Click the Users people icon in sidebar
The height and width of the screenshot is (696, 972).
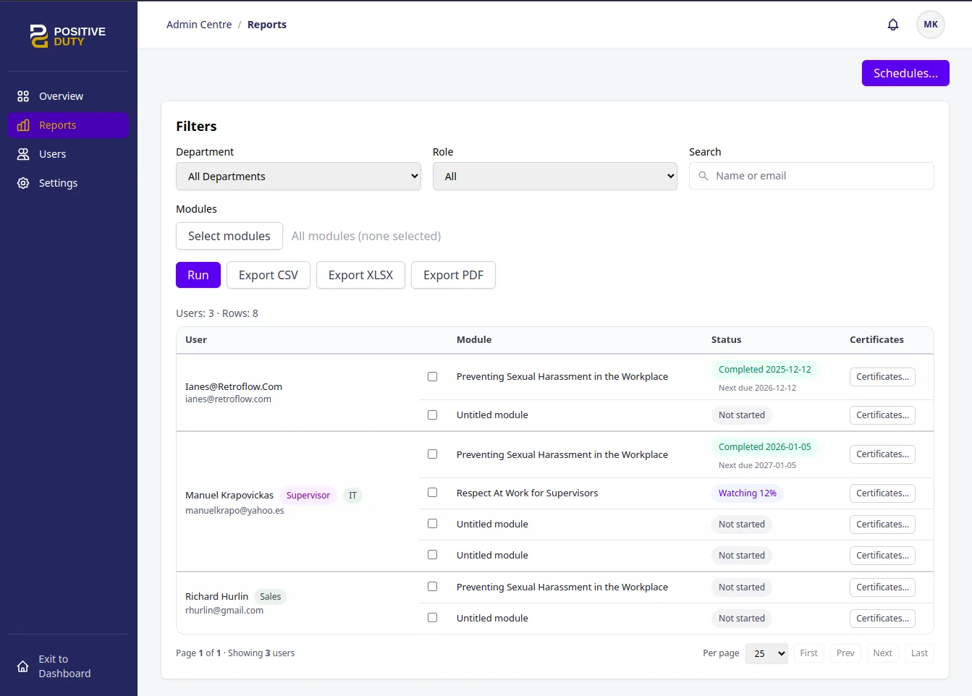23,154
